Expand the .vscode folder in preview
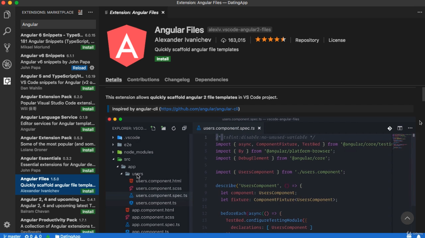 click(x=113, y=137)
